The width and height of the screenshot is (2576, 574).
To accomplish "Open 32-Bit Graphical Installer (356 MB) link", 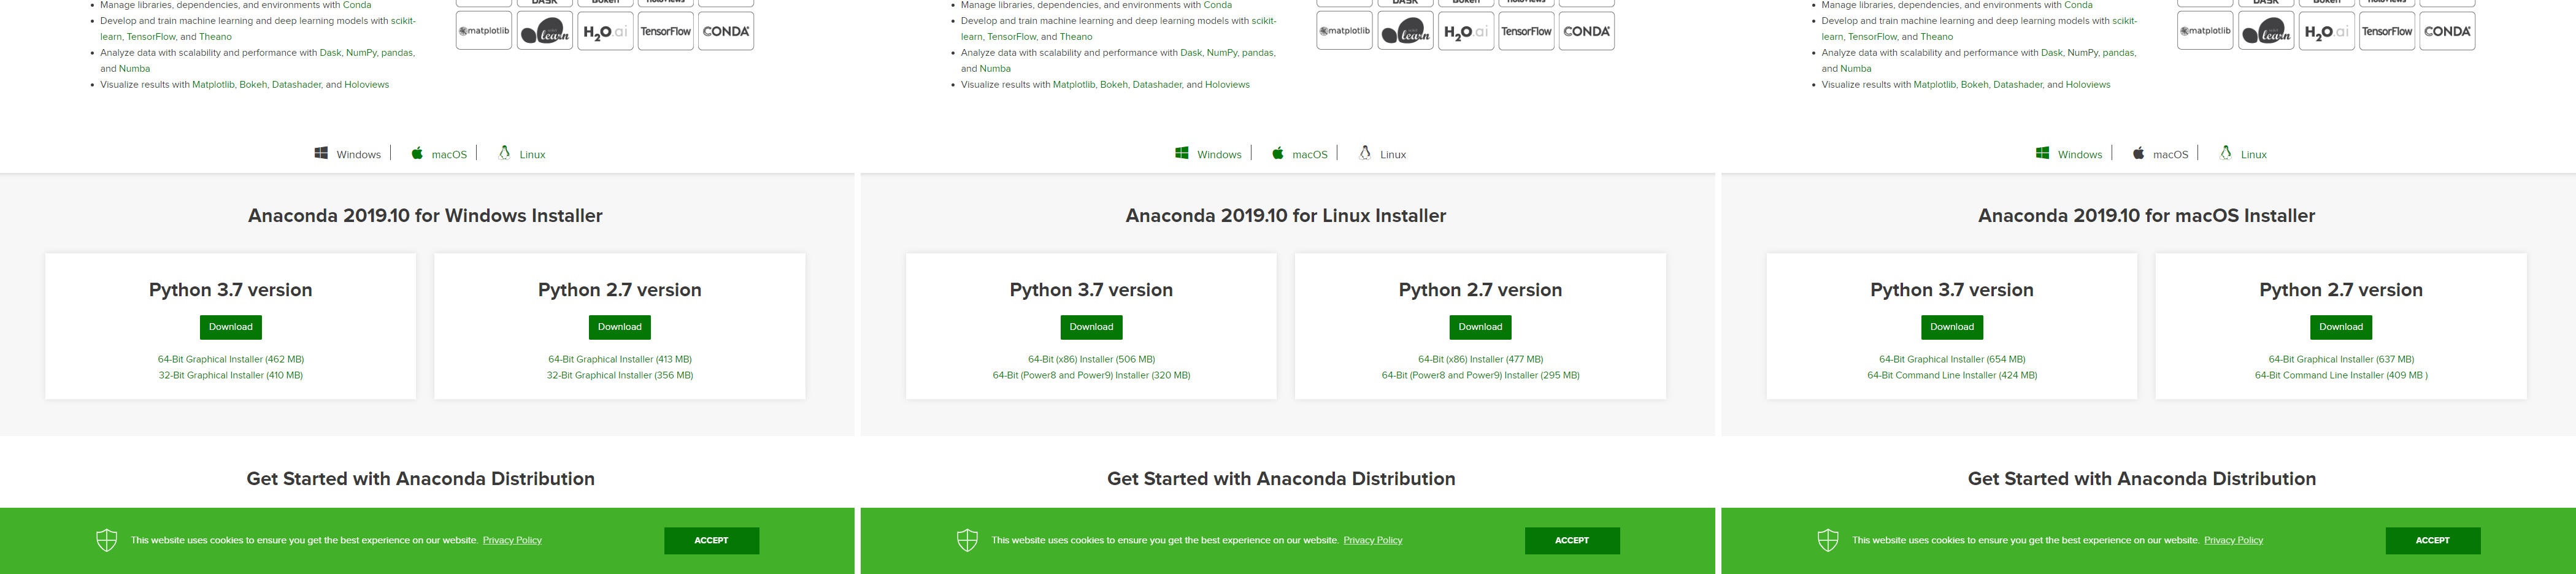I will (620, 375).
